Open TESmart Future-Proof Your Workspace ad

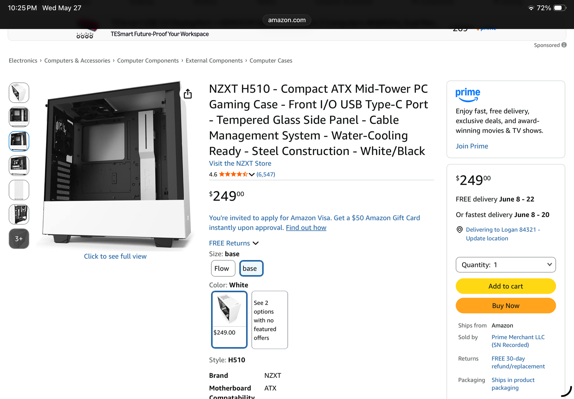pos(160,34)
